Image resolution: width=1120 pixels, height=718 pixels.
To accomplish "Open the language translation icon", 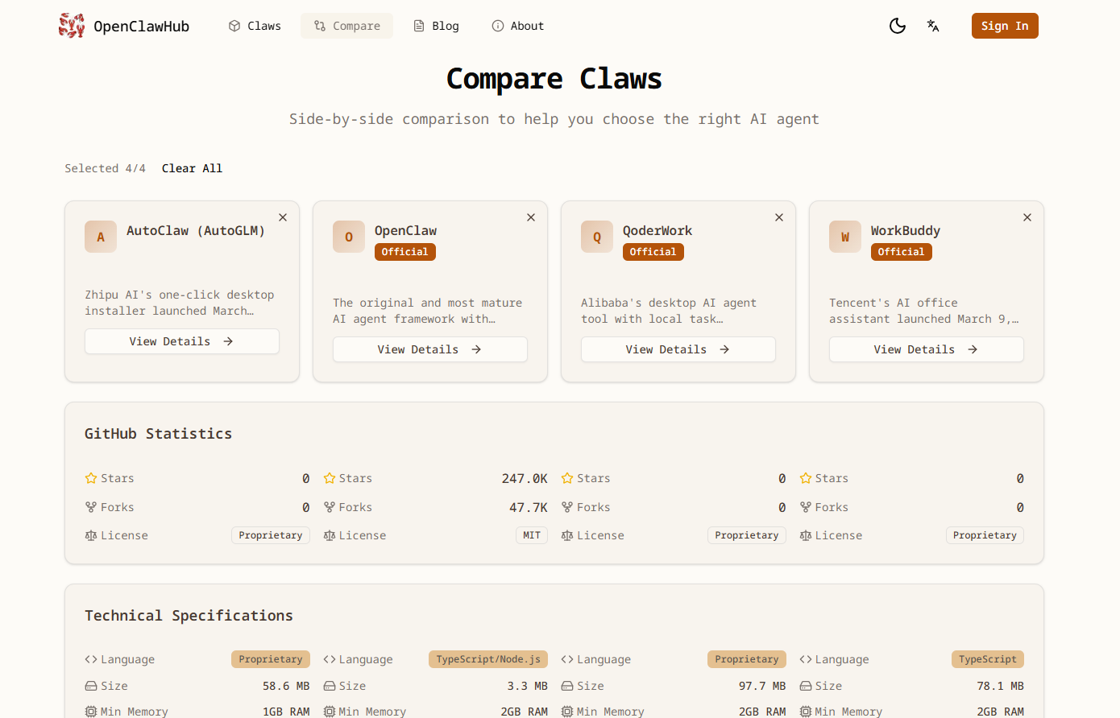I will [933, 26].
